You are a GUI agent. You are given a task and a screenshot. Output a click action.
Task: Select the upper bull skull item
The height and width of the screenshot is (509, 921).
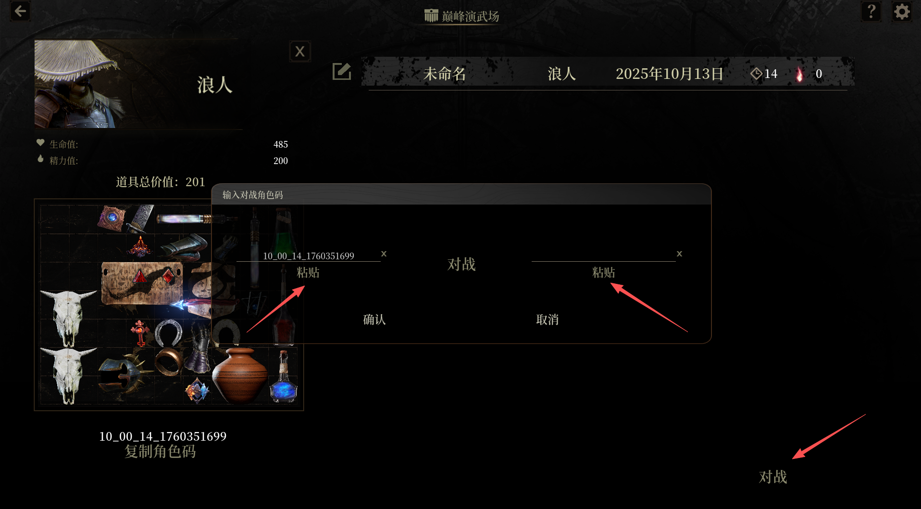click(x=68, y=318)
